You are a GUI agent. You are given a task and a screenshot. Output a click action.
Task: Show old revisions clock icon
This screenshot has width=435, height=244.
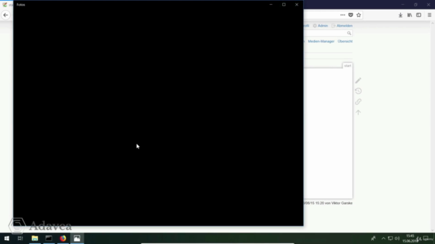tap(358, 91)
